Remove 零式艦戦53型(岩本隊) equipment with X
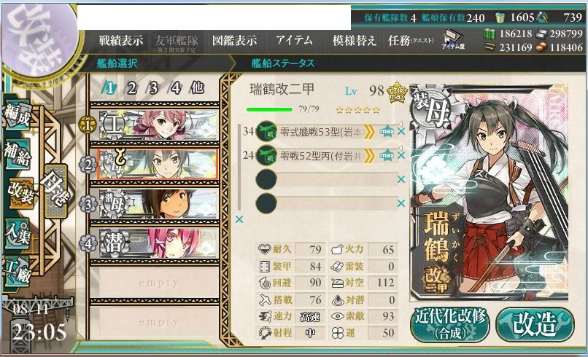 pos(401,131)
